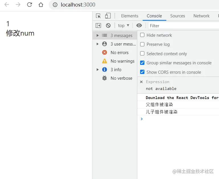
Task: Reload the localhost page
Action: click(29, 5)
